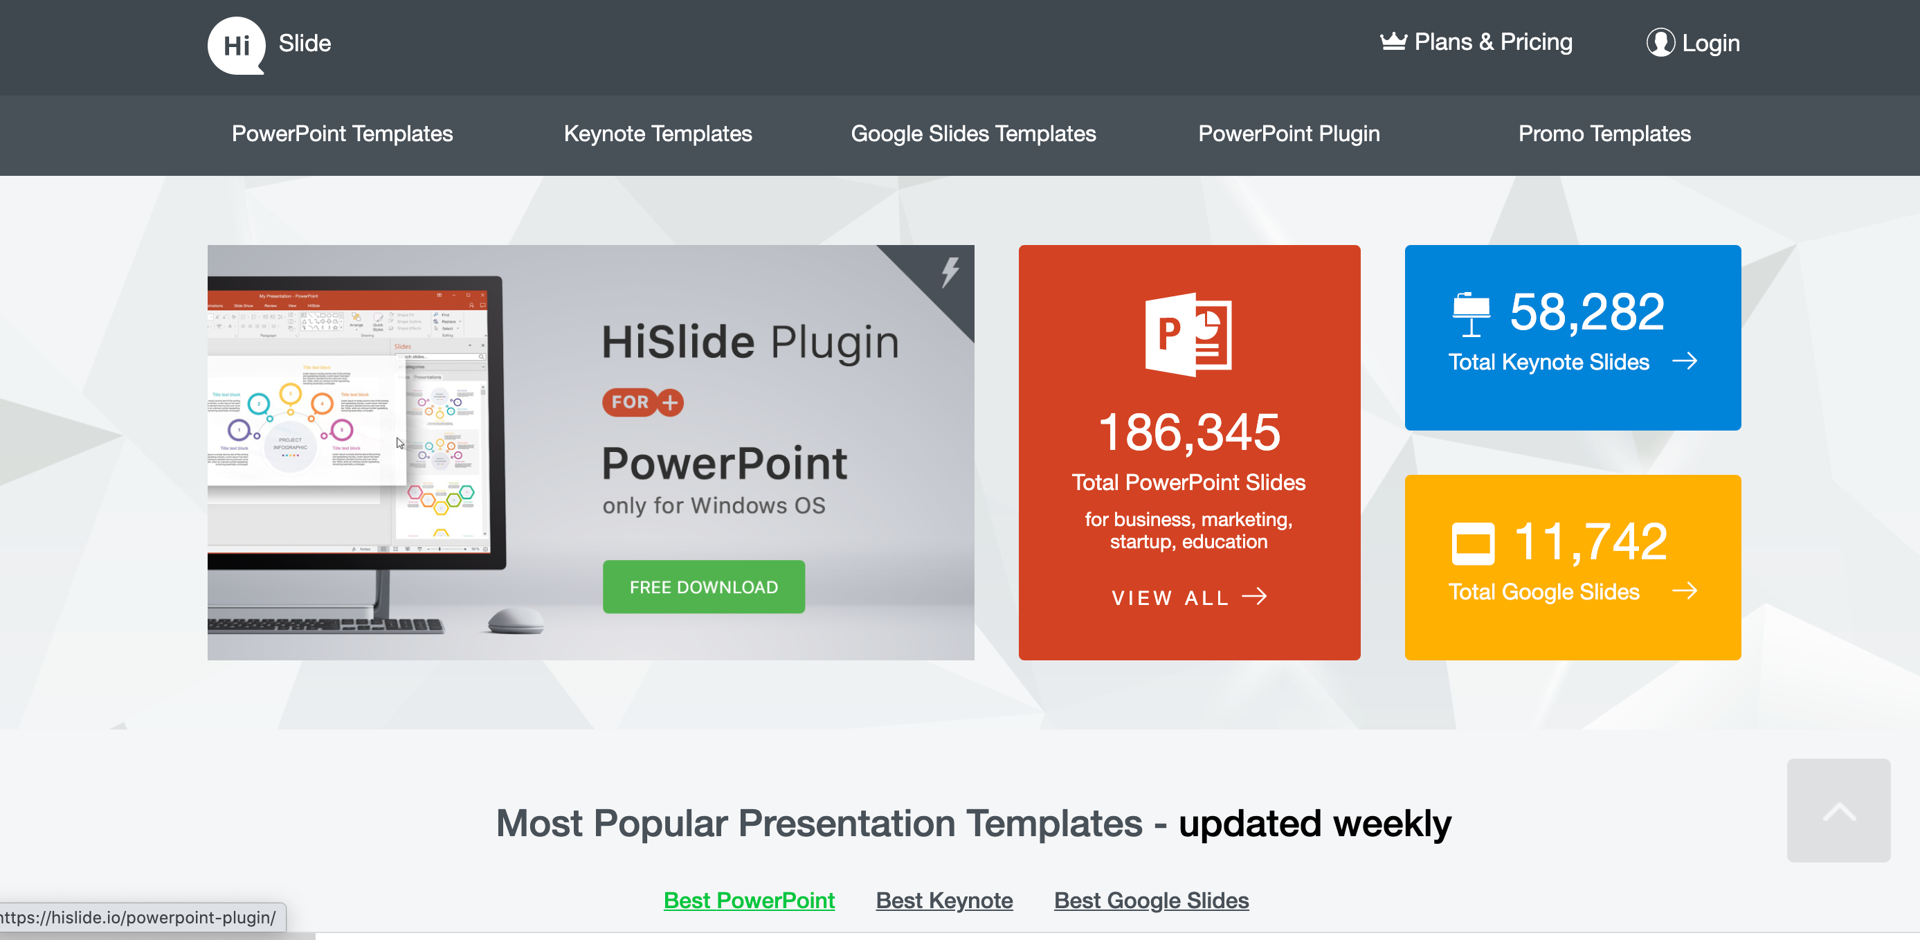Screen dimensions: 1920x940
Task: Click the arrow next to Total Keynote Slides
Action: 1685,361
